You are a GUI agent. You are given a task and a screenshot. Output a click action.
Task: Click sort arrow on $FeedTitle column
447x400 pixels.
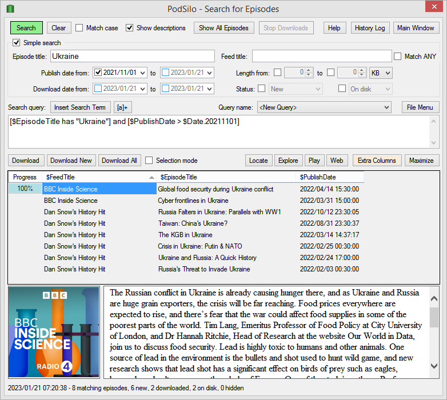pos(151,178)
